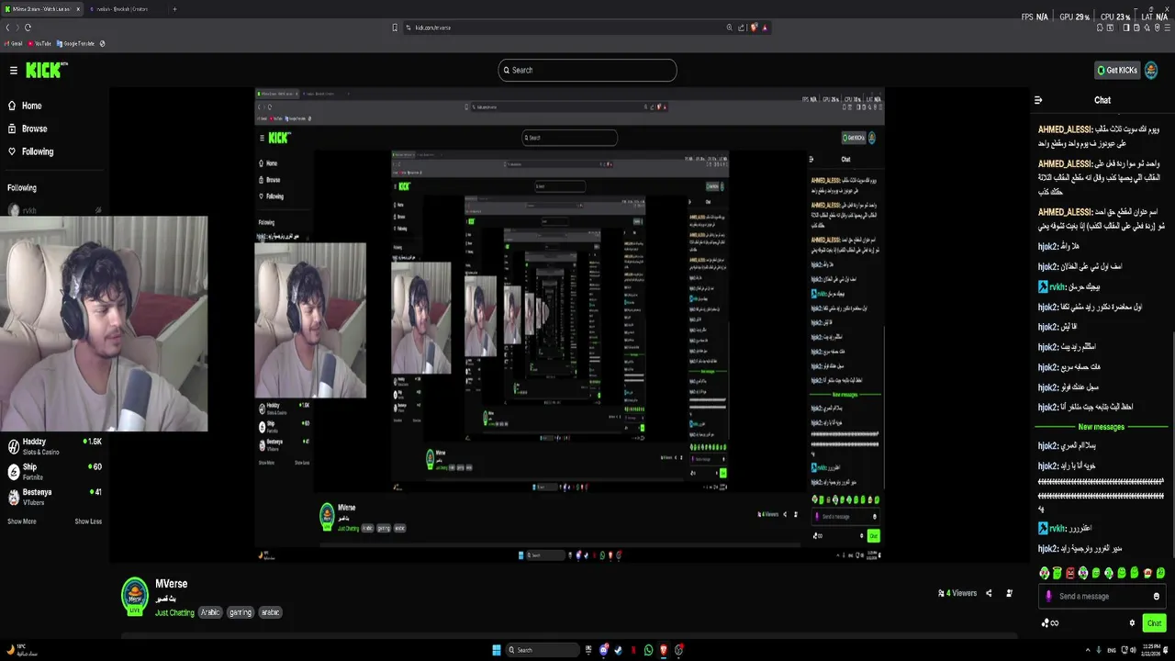The height and width of the screenshot is (661, 1175).
Task: Open the emoji picker in chat input
Action: [x=1156, y=596]
